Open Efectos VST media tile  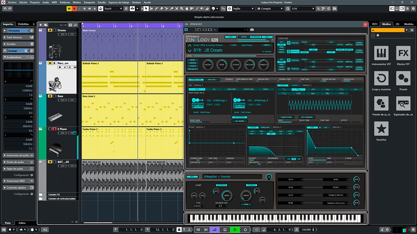coord(403,53)
